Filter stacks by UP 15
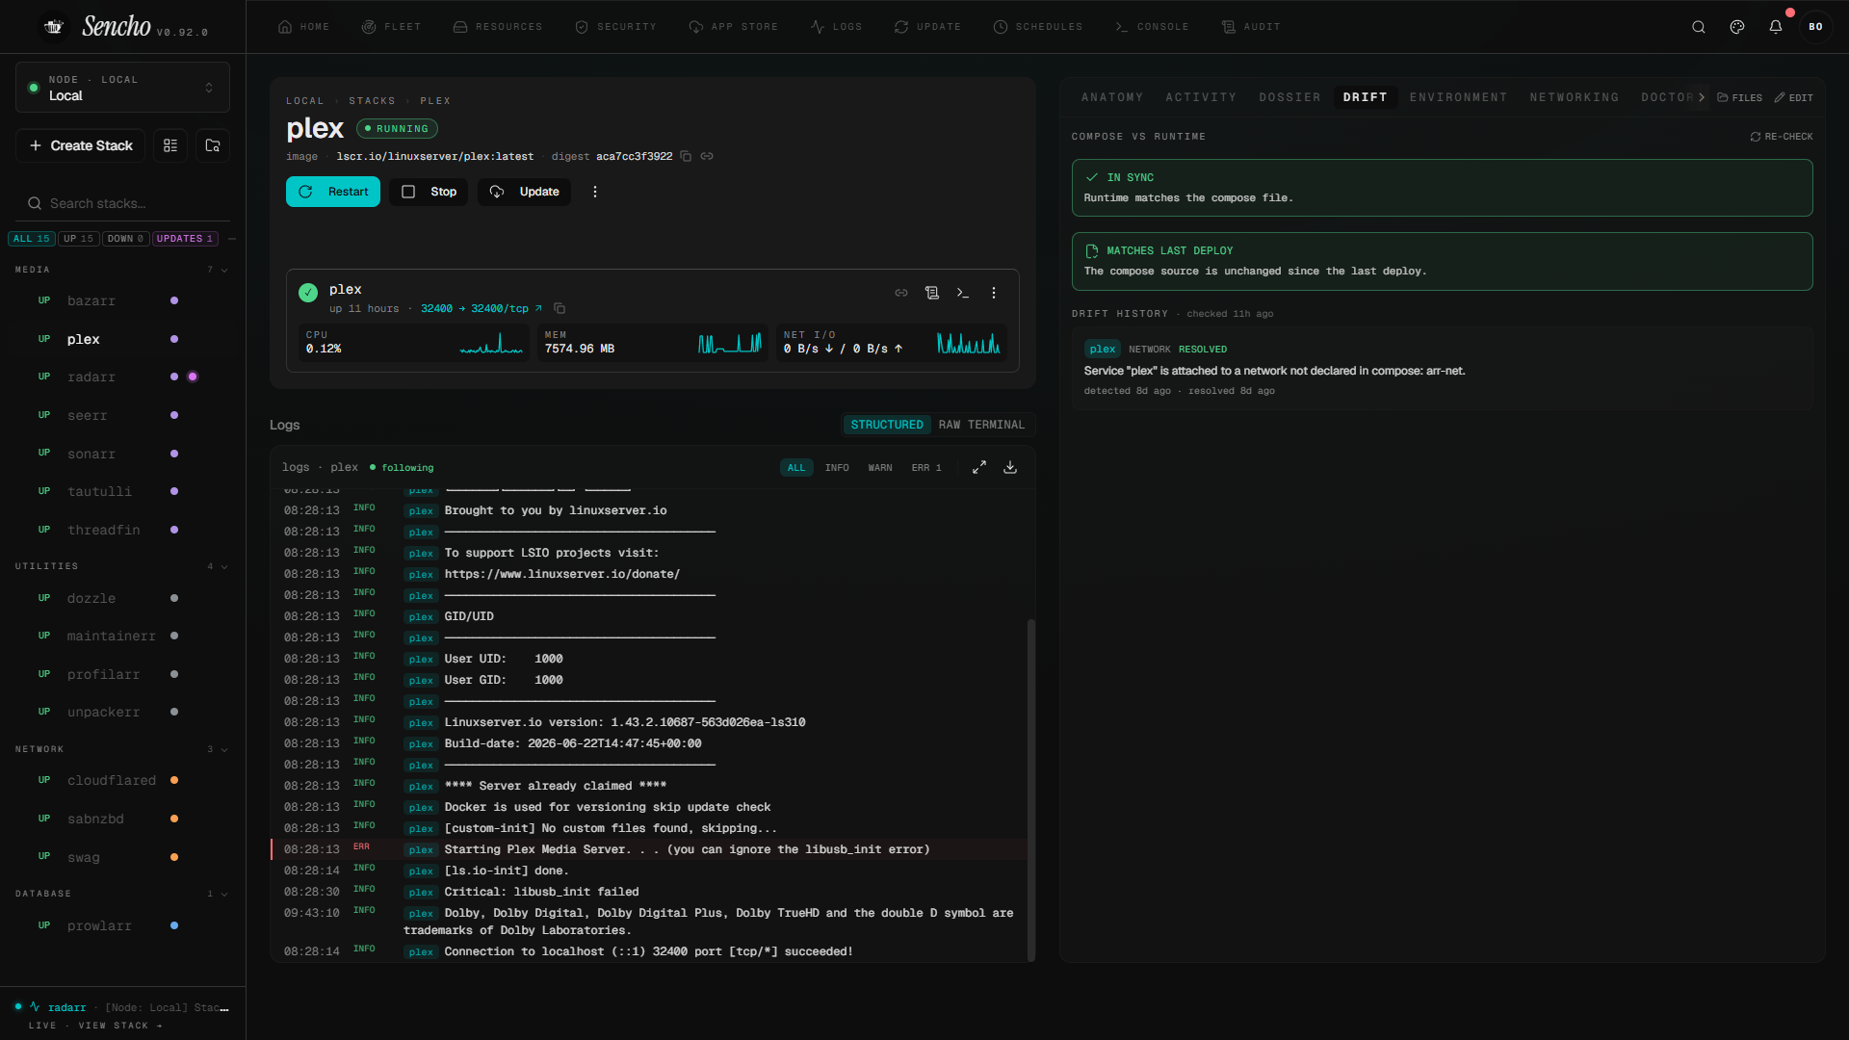Screen dimensions: 1849x1040 [79, 239]
